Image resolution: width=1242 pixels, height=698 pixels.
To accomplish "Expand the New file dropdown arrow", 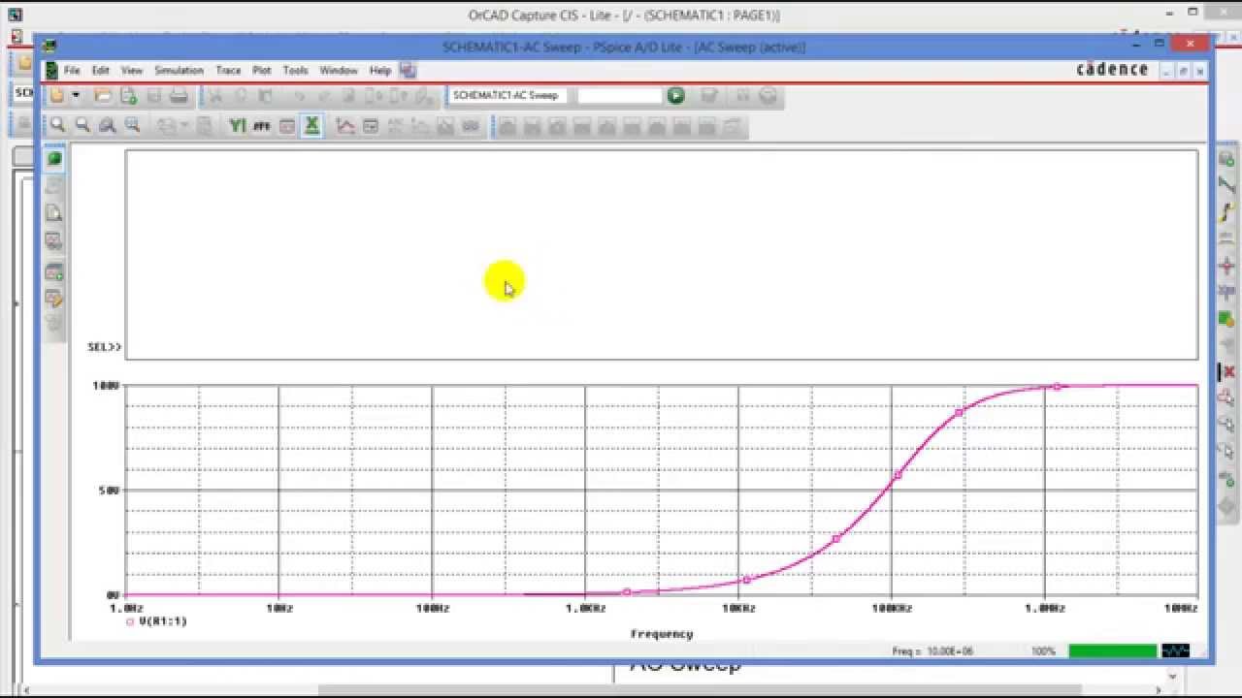I will click(x=76, y=95).
